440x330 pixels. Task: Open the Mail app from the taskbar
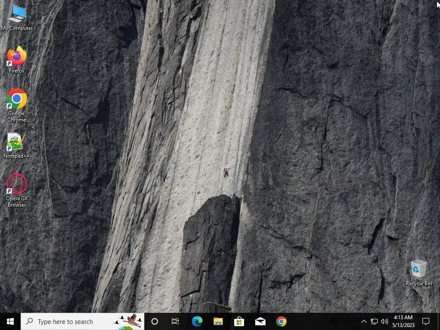point(260,321)
